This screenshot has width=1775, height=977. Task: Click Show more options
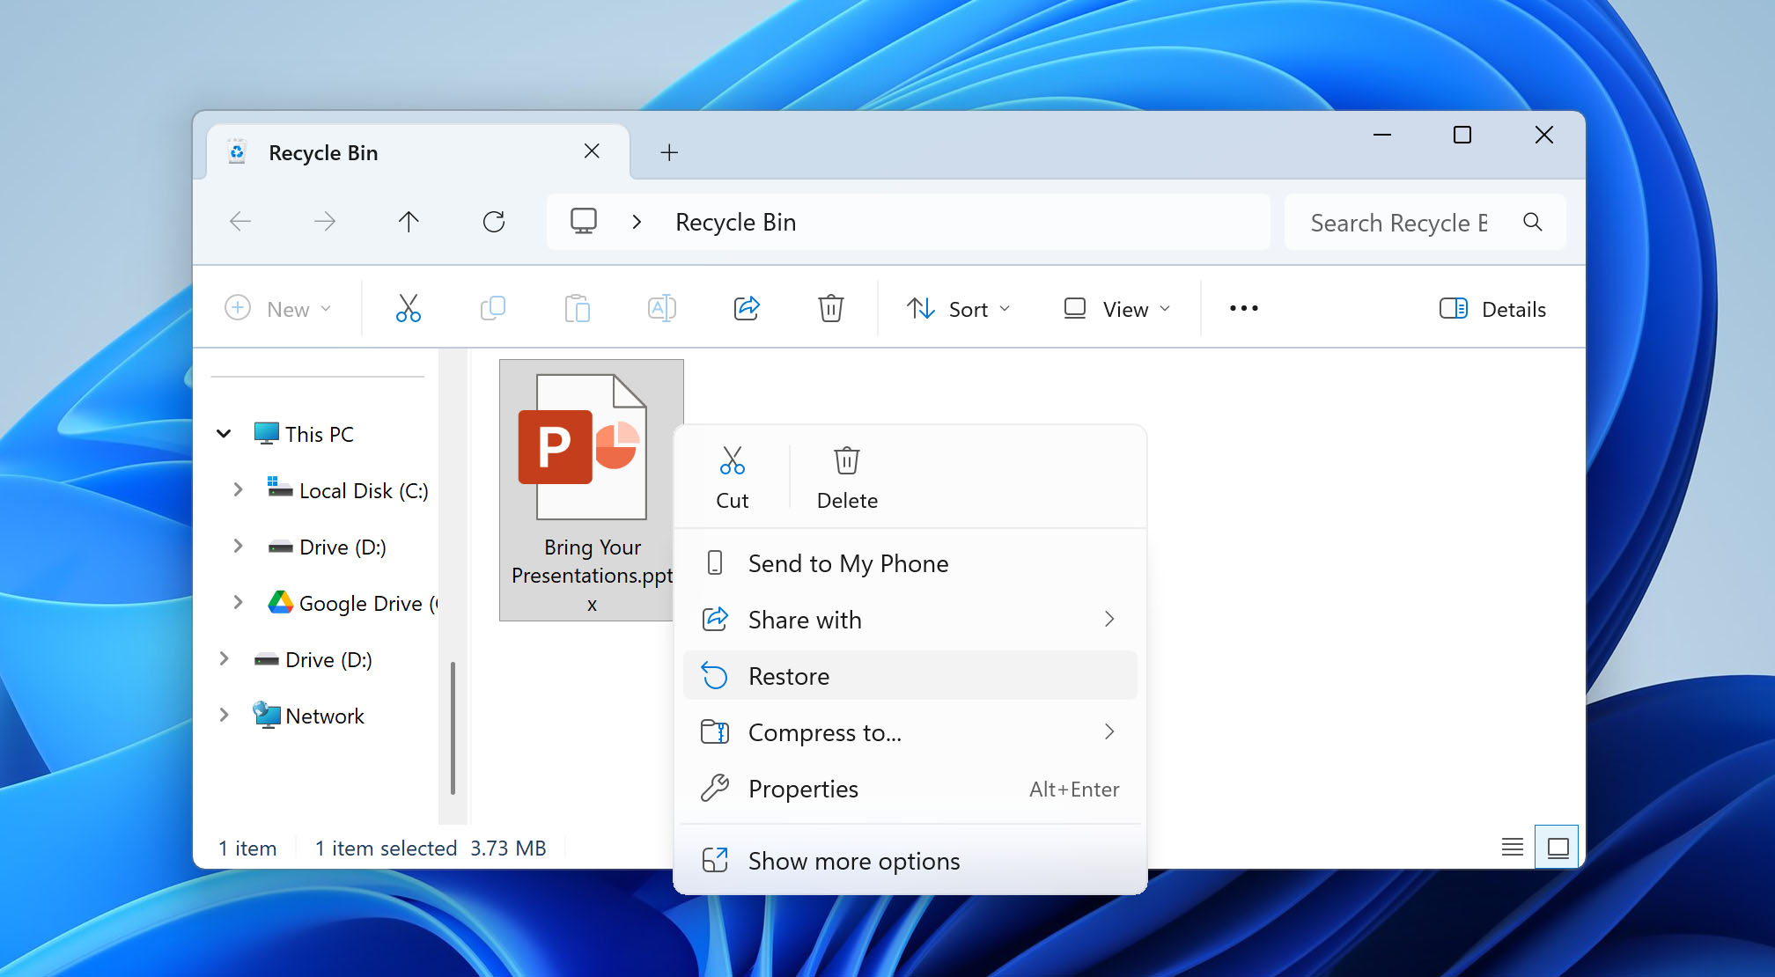[853, 861]
